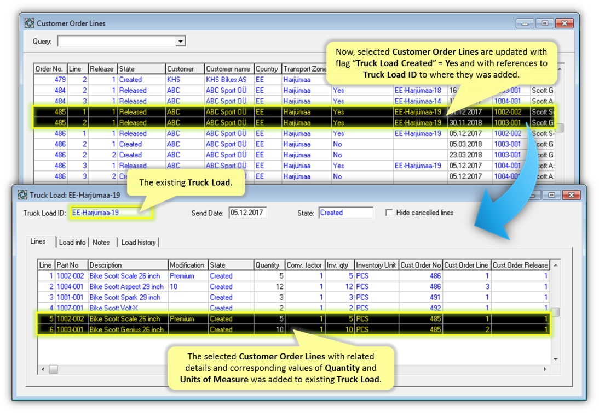
Task: Click the Customer Order Lines scrollbar up arrow
Action: click(560, 69)
